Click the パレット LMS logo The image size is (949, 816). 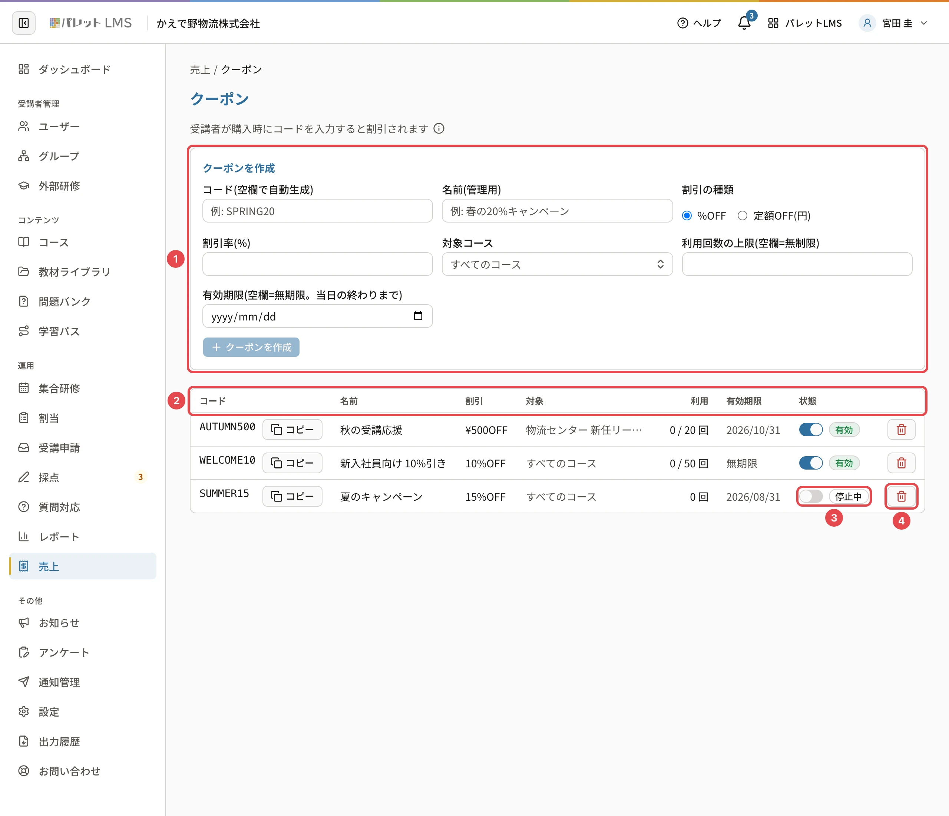(x=91, y=23)
